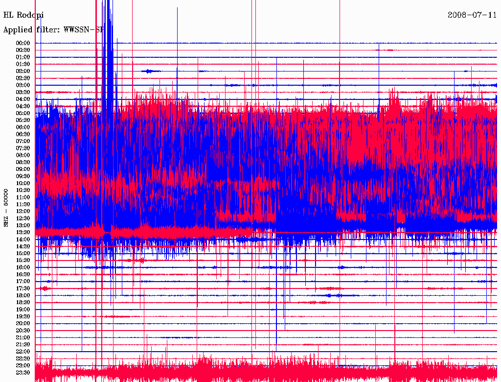Click the 21:00 time label
This screenshot has width=501, height=382.
[23, 337]
